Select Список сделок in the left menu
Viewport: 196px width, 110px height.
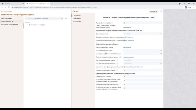(x=7, y=21)
